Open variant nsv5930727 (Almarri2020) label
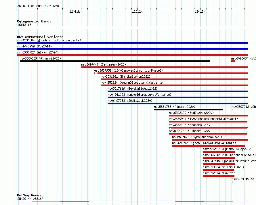This screenshot has height=205, width=256. coord(38,52)
